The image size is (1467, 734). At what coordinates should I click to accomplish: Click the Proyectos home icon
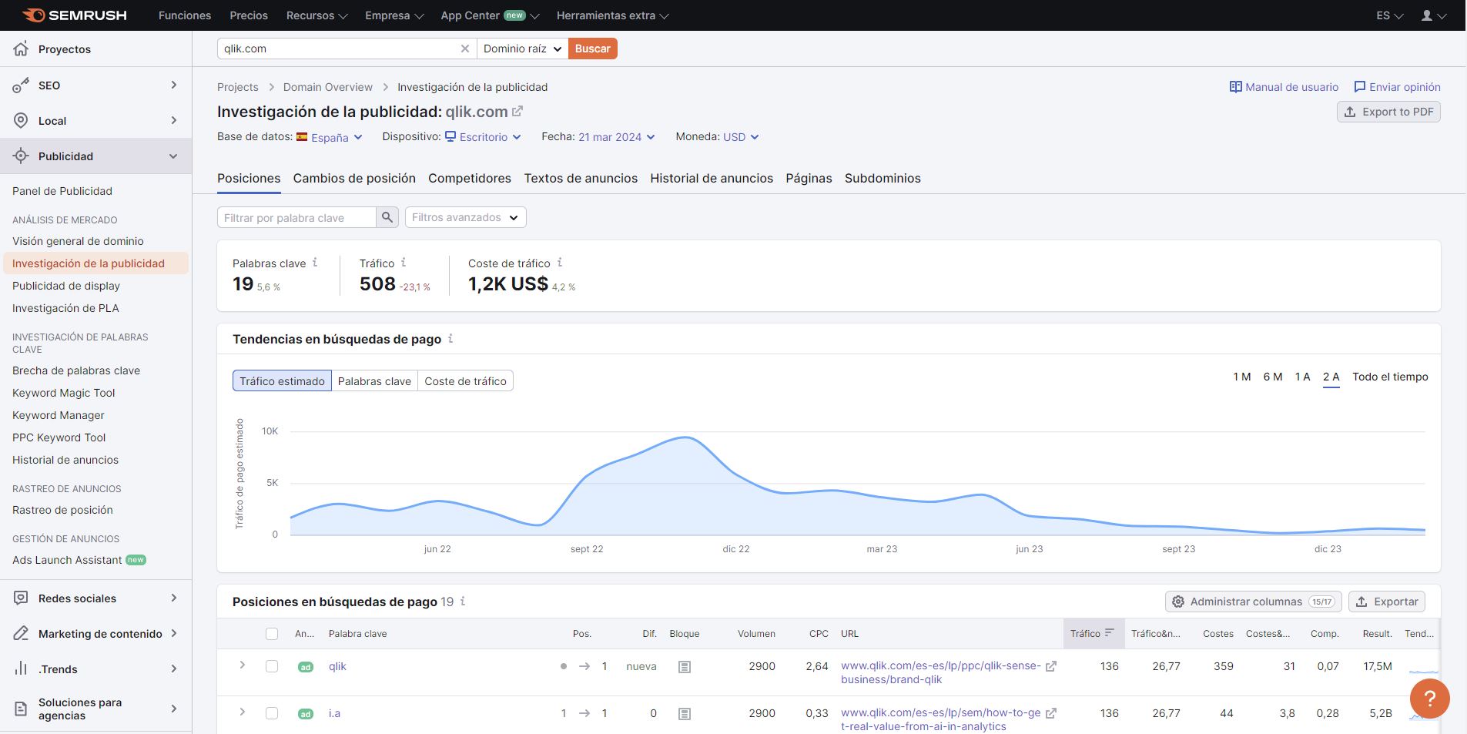[x=22, y=49]
